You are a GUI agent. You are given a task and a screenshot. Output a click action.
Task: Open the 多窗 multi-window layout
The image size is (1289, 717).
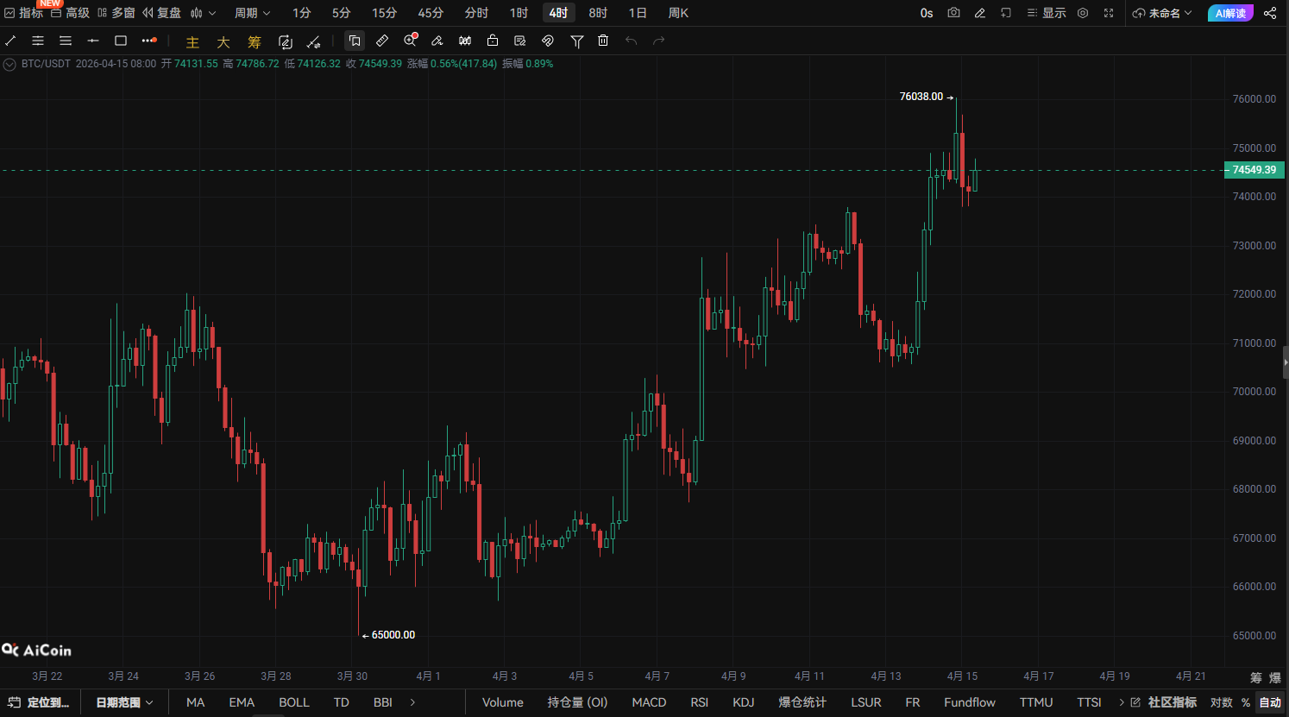pos(116,13)
